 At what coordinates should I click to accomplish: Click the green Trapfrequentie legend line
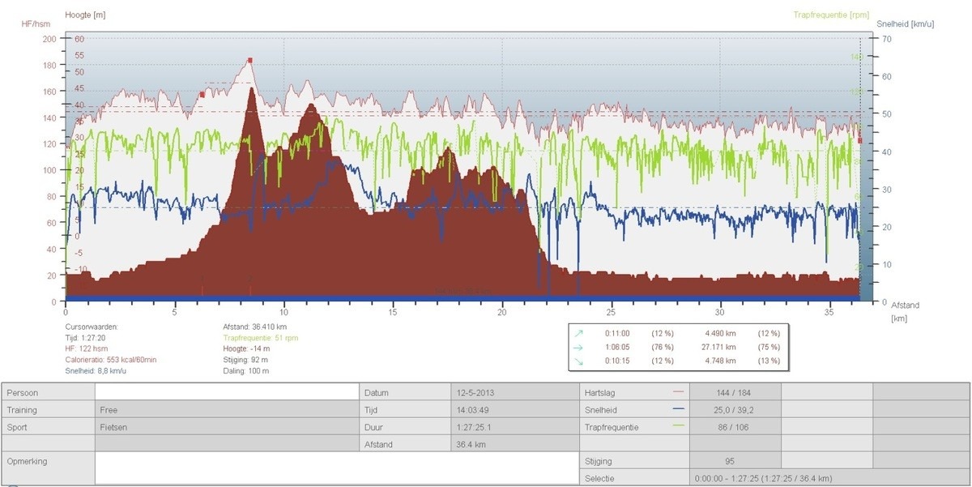click(676, 427)
